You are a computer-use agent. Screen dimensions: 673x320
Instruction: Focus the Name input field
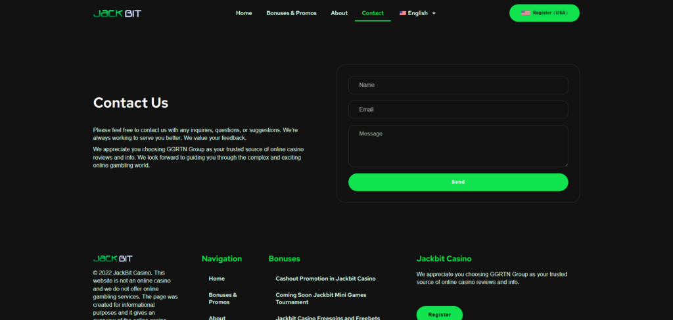[458, 85]
